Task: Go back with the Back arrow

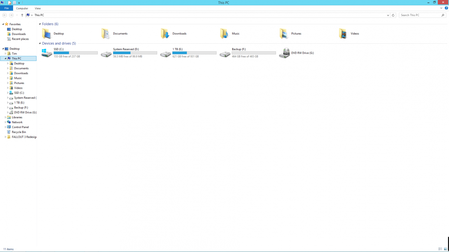Action: pos(5,15)
